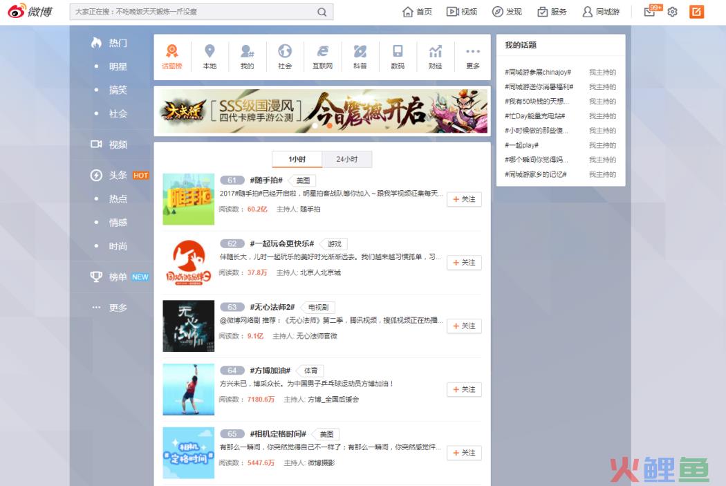The image size is (726, 486).
Task: Follow #一起玩会更快乐# topic
Action: tap(465, 263)
